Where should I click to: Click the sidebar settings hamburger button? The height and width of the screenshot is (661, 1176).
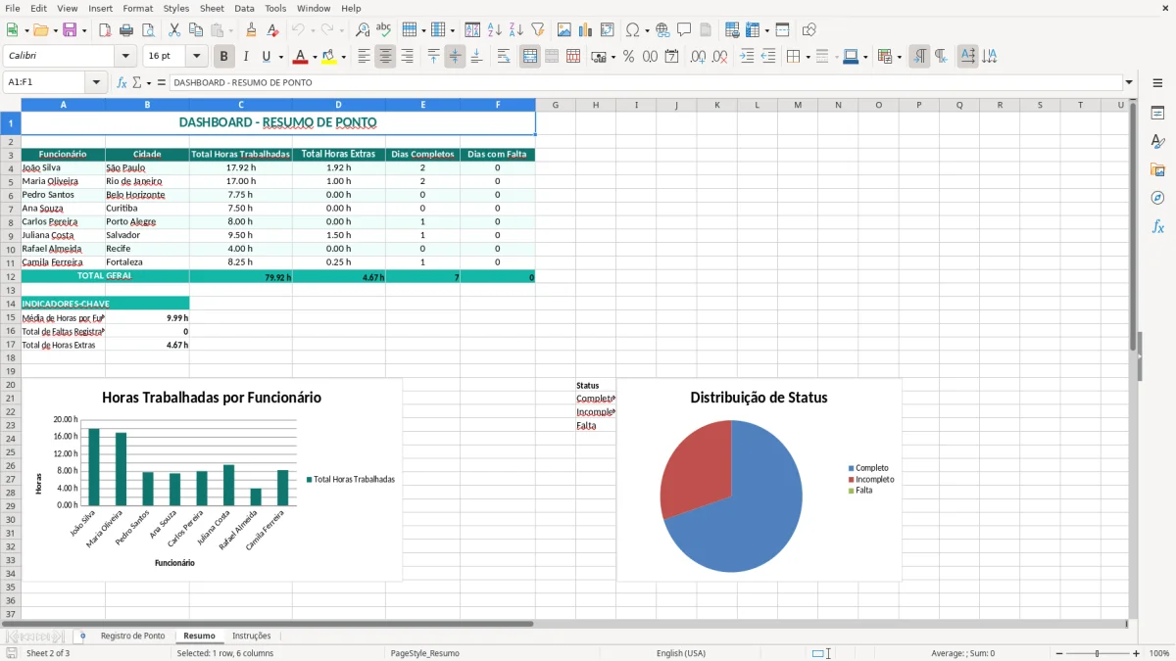pyautogui.click(x=1157, y=83)
